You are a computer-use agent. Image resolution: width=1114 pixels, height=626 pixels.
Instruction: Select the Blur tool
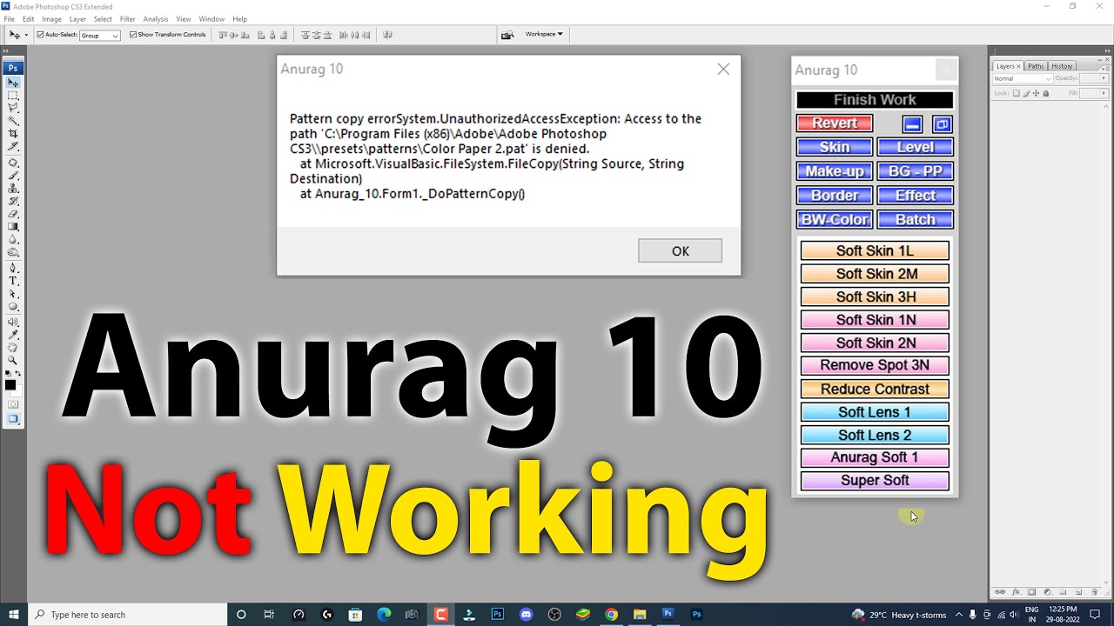pos(13,239)
